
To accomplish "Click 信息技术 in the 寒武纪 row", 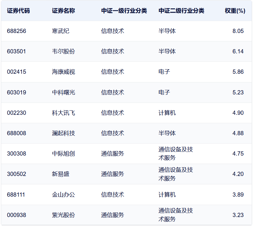I will click(x=113, y=31).
